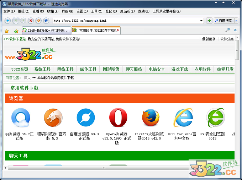Click 首页 breadcrumb link
This screenshot has width=242, height=180.
[x=27, y=78]
